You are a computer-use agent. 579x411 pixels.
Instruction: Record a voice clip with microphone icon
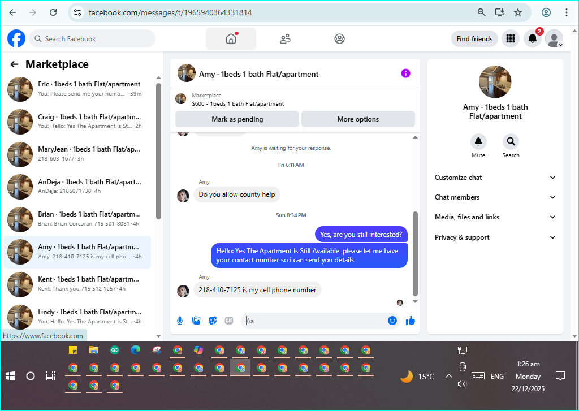(180, 321)
